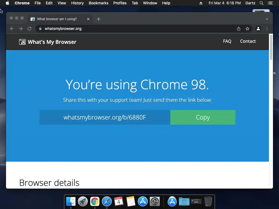279x209 pixels.
Task: Open the Applications folder Dock icon beside Downloads
Action: click(x=172, y=202)
